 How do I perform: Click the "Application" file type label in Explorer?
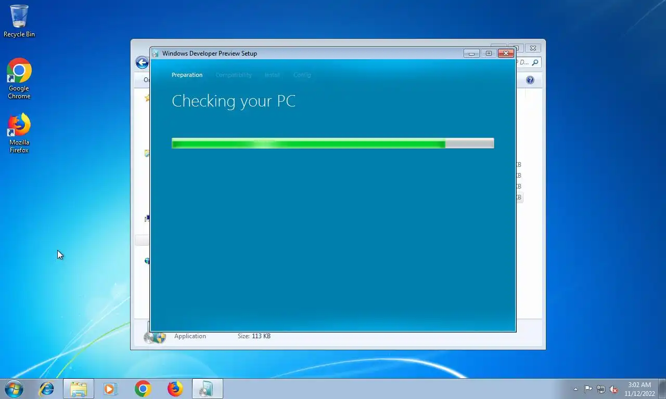(x=190, y=336)
